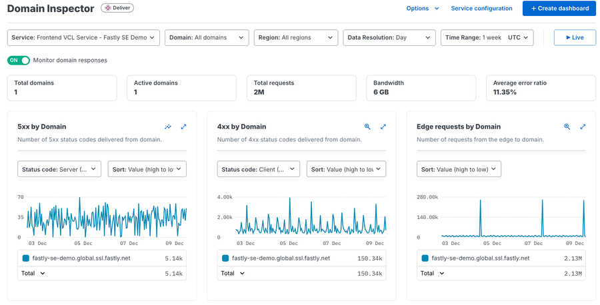
Task: Toggle off Monitor domain responses switch
Action: (x=19, y=60)
